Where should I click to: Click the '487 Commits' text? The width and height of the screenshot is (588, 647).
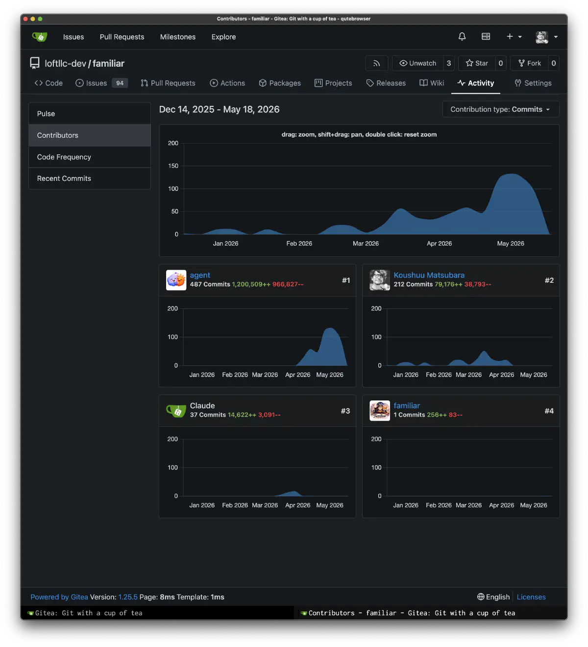[x=210, y=284]
